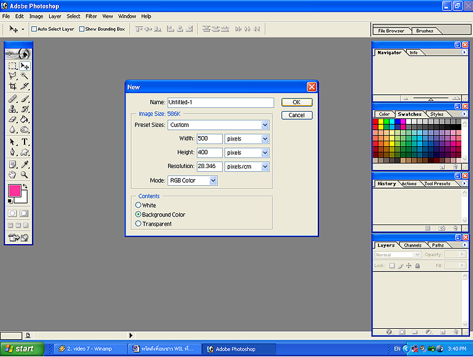
Task: Select the Slice tool
Action: (x=25, y=86)
